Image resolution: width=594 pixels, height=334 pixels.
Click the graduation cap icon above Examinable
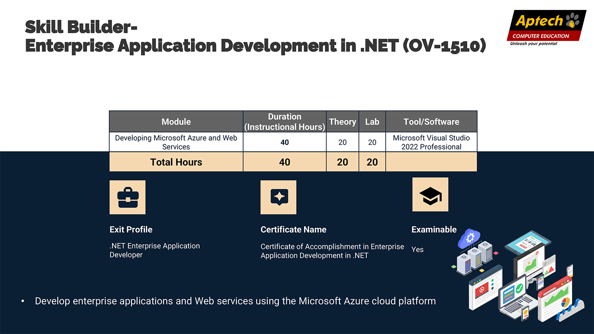click(x=430, y=195)
